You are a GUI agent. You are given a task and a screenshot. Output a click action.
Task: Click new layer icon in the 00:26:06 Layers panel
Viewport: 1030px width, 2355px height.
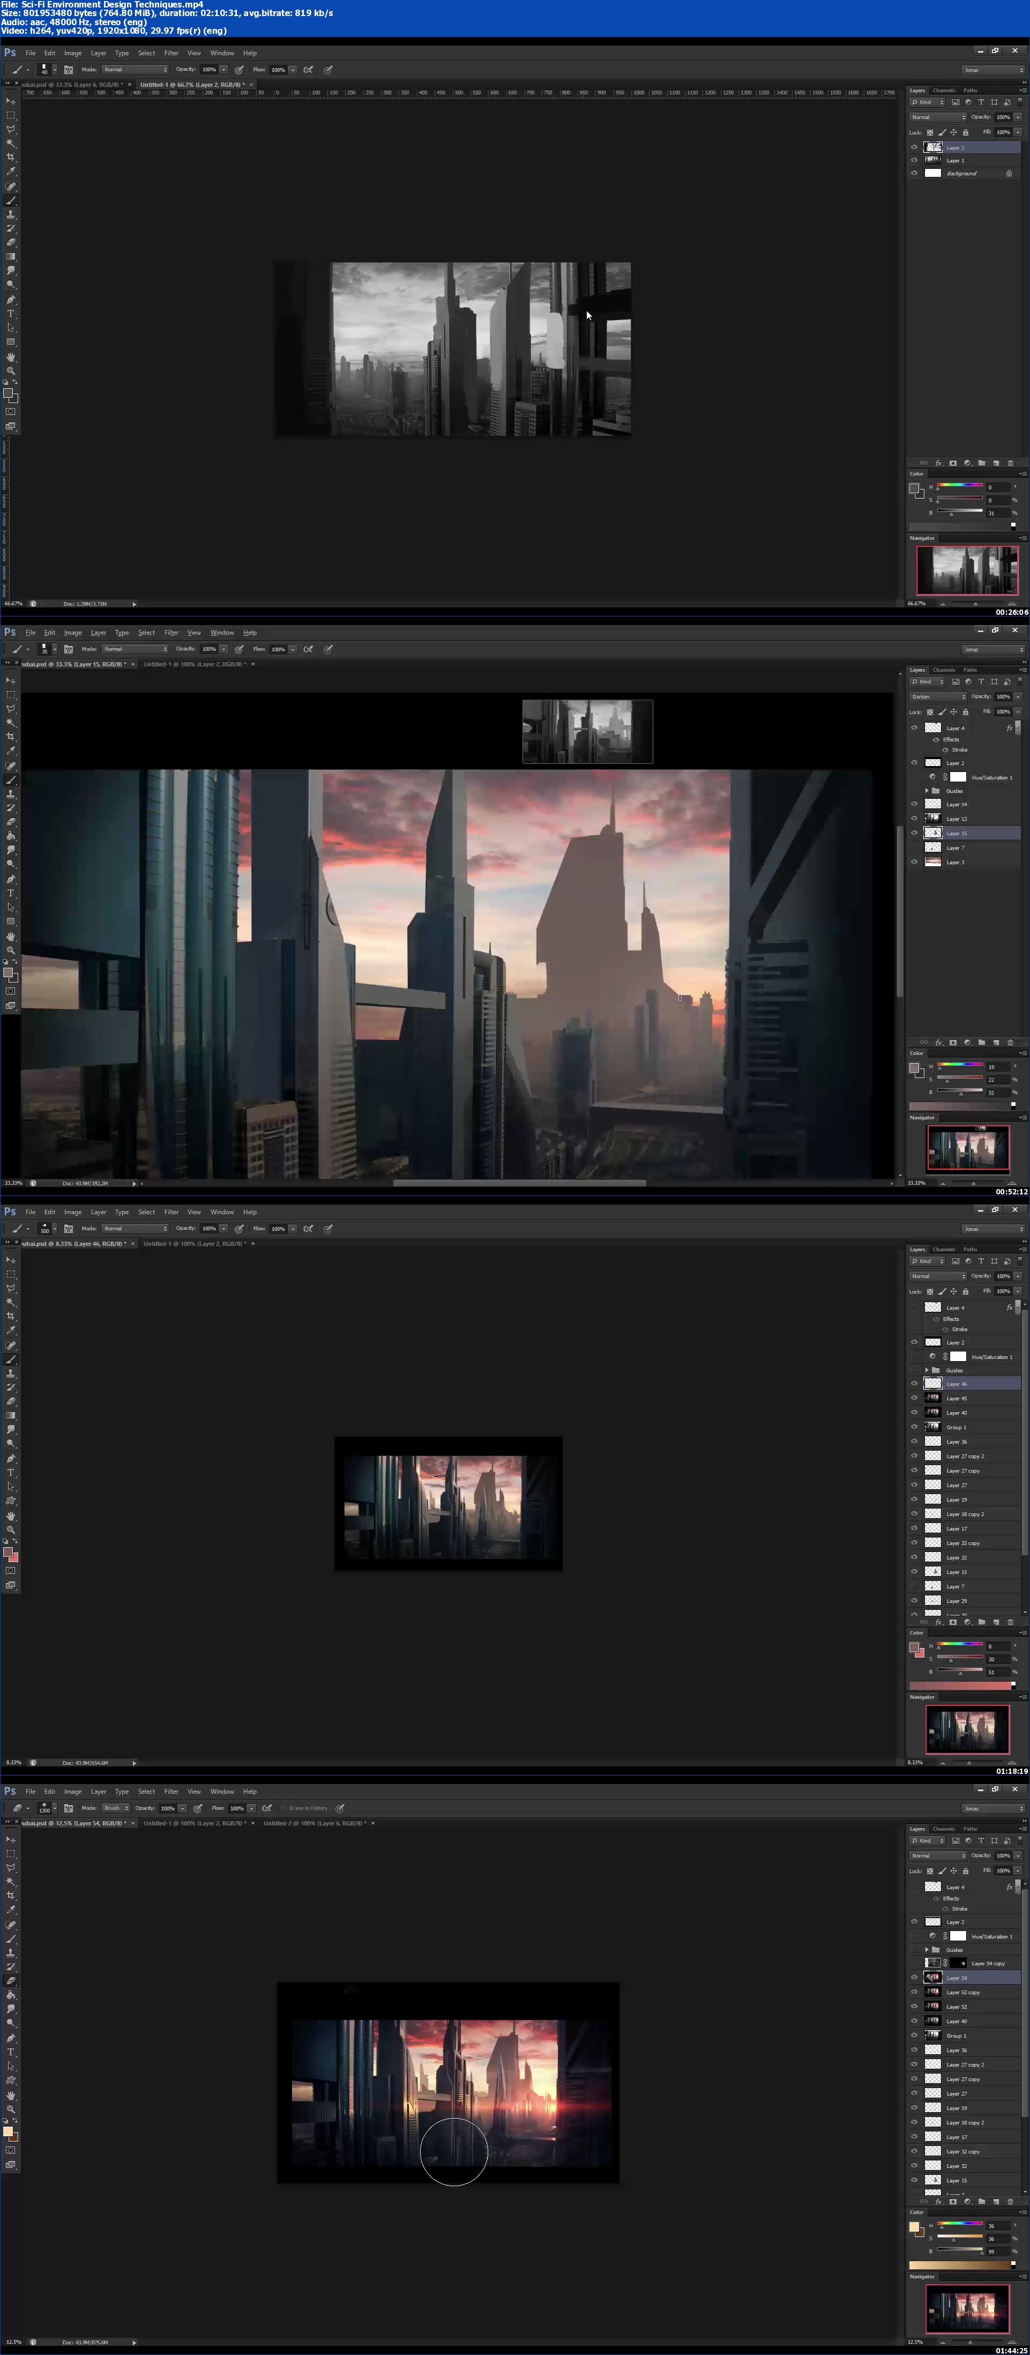pos(996,463)
